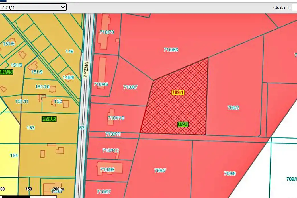
Task: Click the skala input field
Action: pos(294,8)
